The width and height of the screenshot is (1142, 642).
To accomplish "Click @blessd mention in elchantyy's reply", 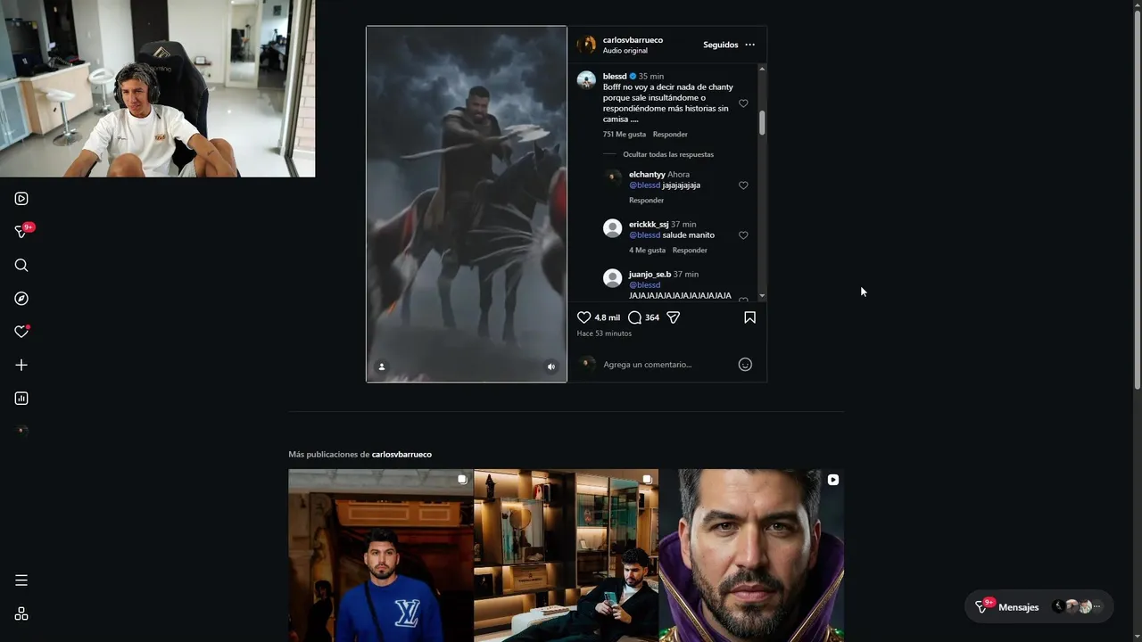I will [x=644, y=185].
